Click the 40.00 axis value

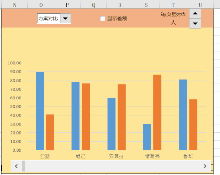coord(16,116)
